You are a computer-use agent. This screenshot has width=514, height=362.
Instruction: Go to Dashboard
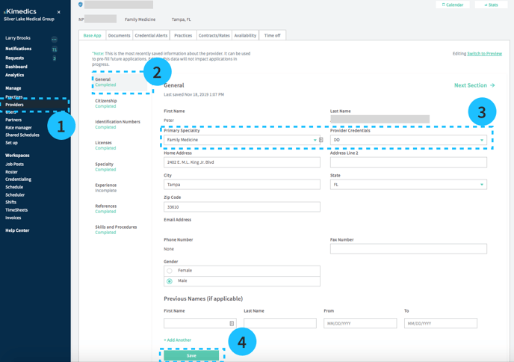[x=16, y=67]
